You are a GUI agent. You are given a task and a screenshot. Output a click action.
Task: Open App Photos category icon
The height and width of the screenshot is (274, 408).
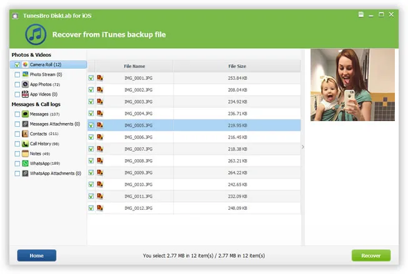[25, 84]
